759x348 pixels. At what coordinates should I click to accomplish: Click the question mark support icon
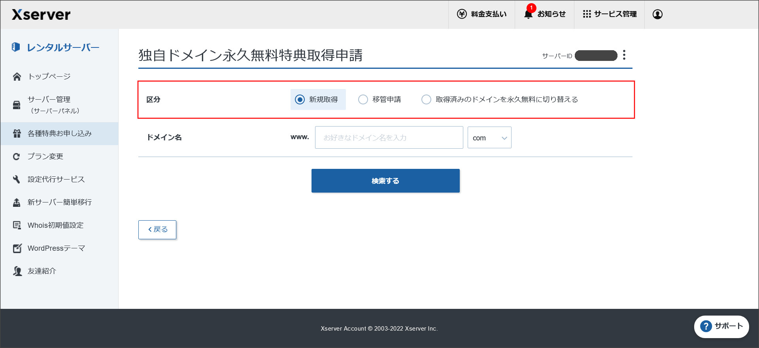(x=706, y=326)
